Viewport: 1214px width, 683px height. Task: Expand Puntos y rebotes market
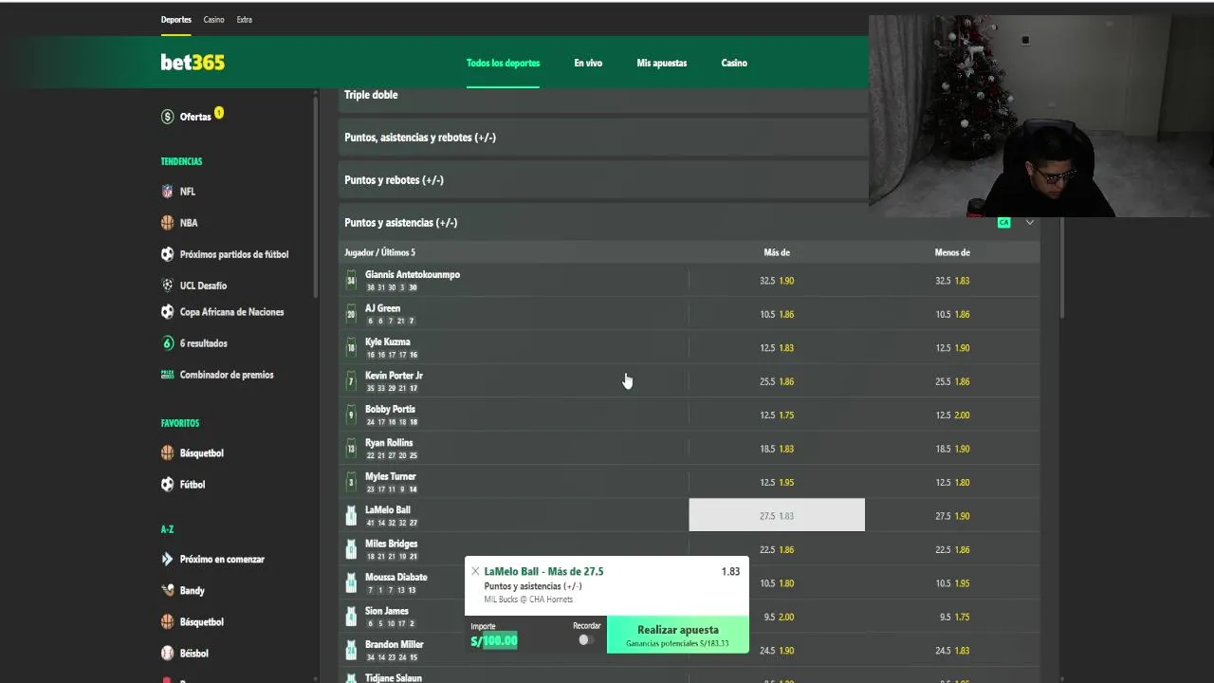tap(603, 180)
